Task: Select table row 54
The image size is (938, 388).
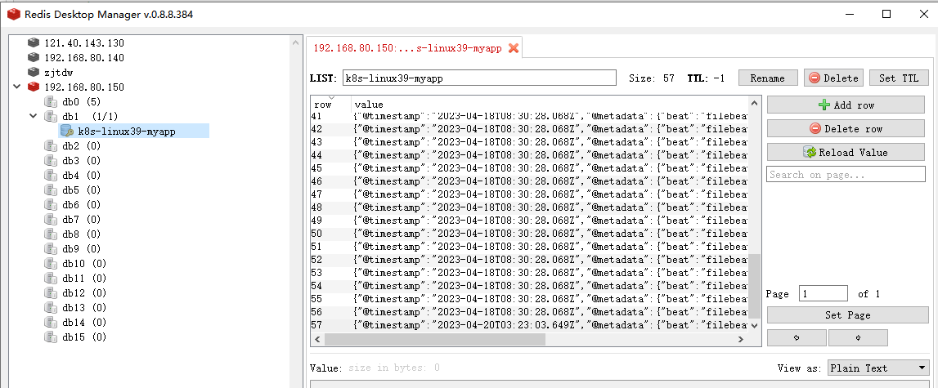Action: [529, 286]
